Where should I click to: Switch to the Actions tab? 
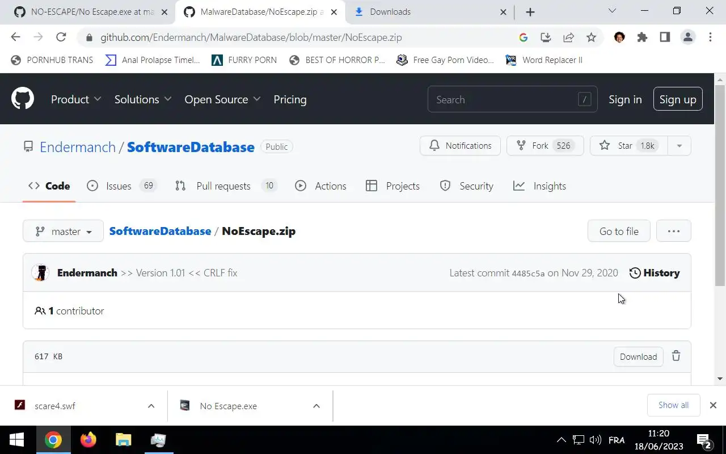point(320,186)
